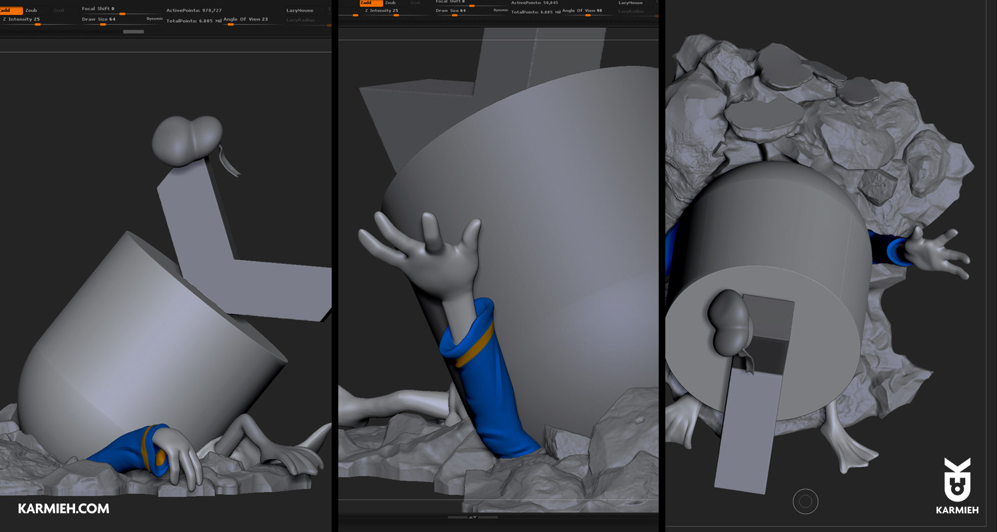Expand the bottom tray divider arrows
Screen dimensions: 997x532
click(473, 517)
